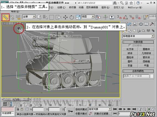The height and width of the screenshot is (117, 157).
Task: Open the 标准基本体 dropdown
Action: 138,36
